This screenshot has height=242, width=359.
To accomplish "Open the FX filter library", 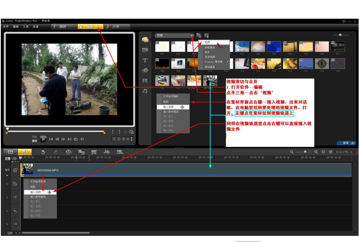I will pyautogui.click(x=145, y=81).
